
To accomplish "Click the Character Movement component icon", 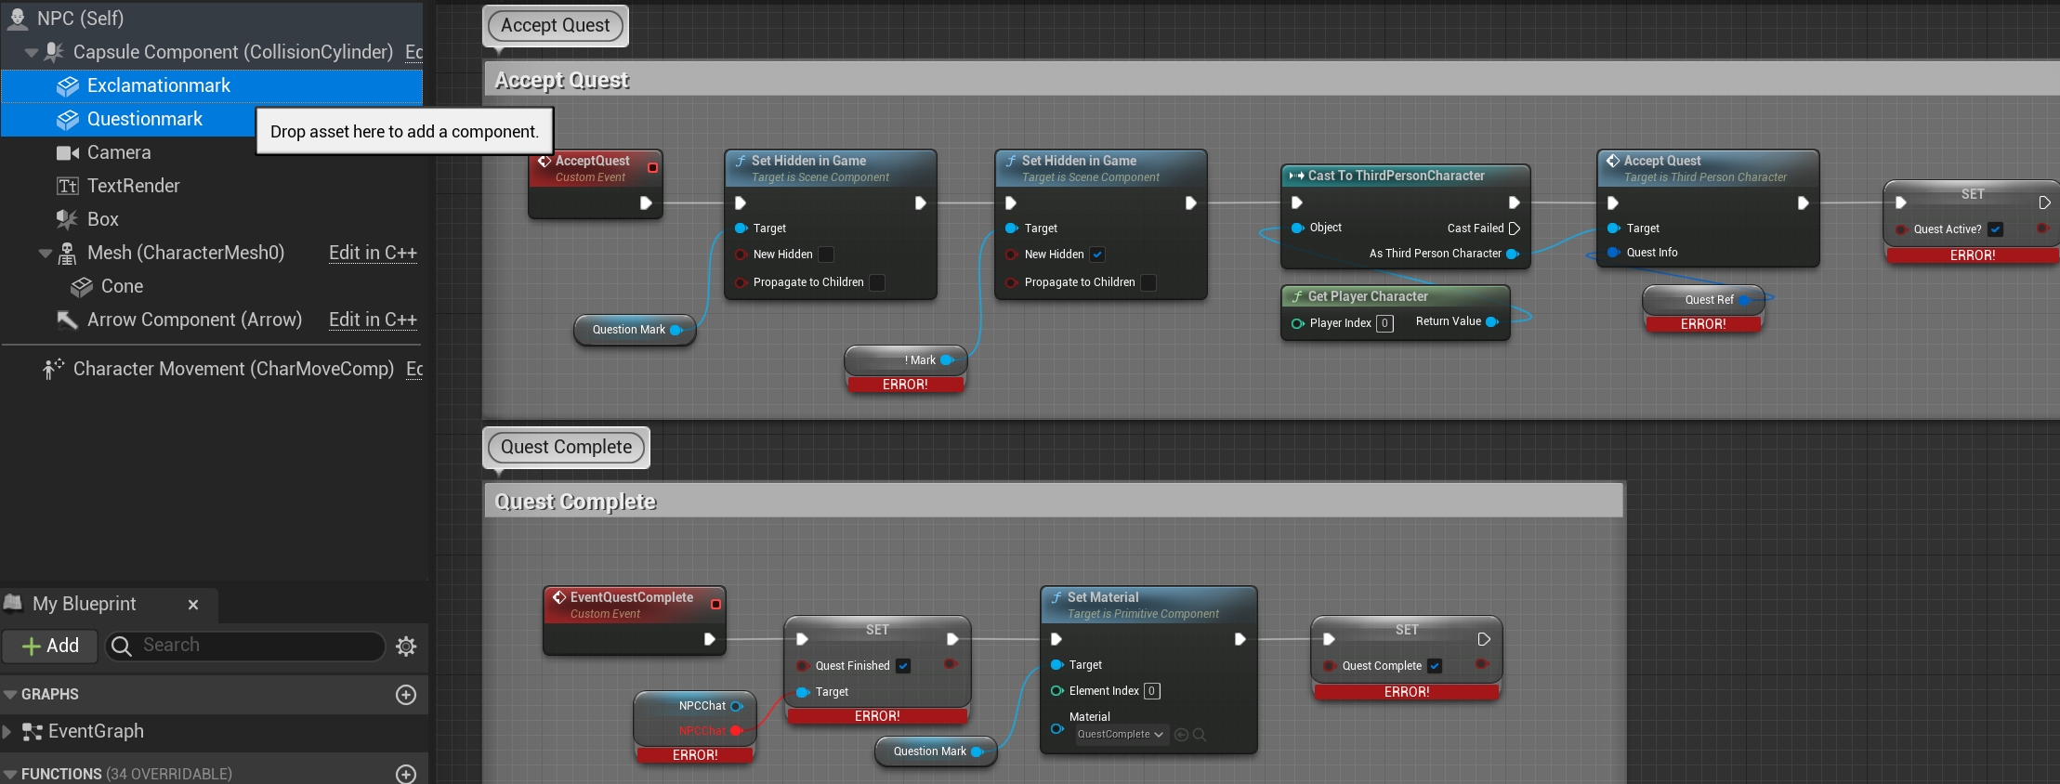I will 54,369.
